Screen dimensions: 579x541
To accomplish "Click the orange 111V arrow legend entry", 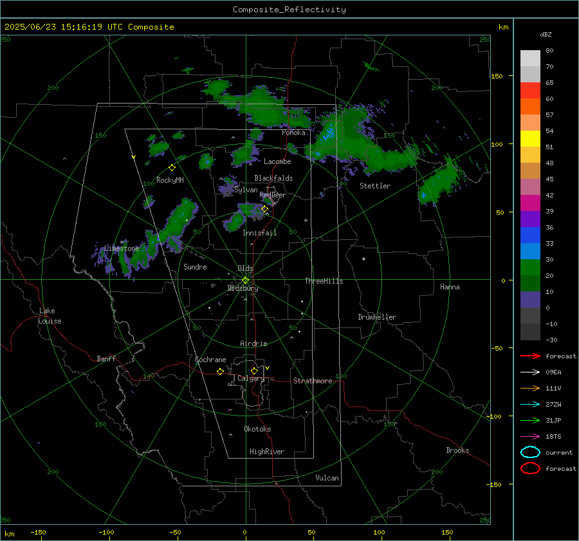I will click(530, 388).
